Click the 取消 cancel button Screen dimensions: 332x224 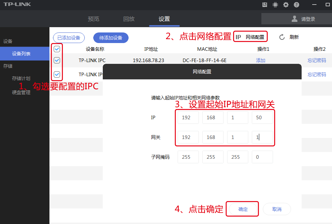click(277, 209)
